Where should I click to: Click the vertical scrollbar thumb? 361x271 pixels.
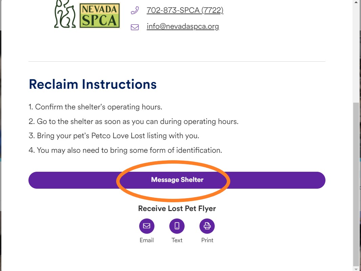coord(356,184)
